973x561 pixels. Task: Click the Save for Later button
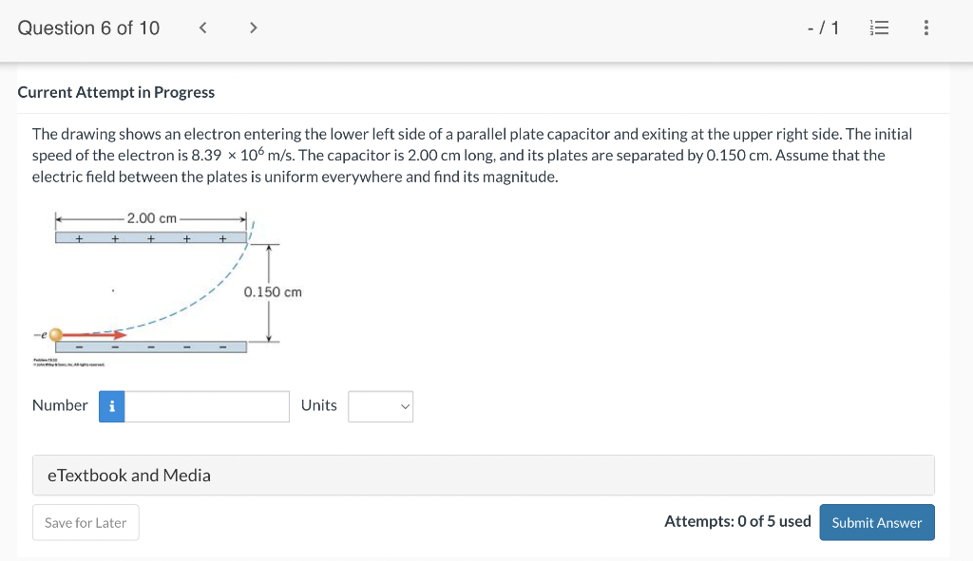[86, 523]
